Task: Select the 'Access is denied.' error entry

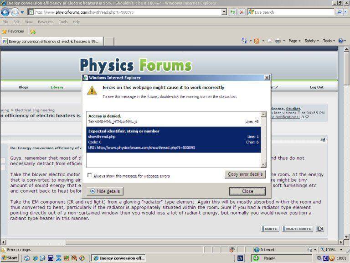Action: 174,119
